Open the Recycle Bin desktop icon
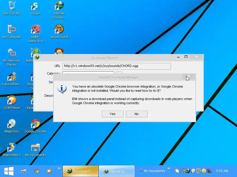237x177 pixels. 12,8
